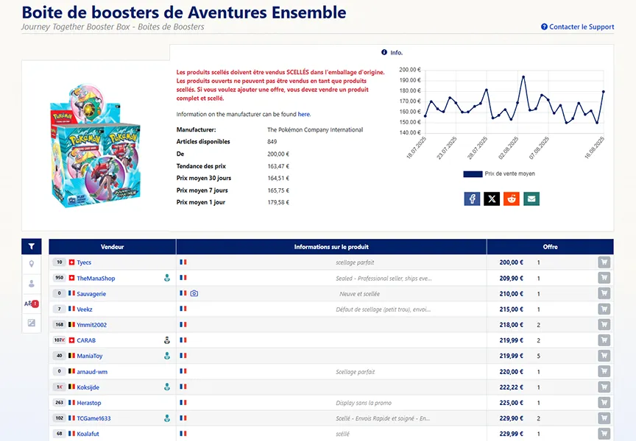Image resolution: width=636 pixels, height=441 pixels.
Task: Add arnaud-wm offer to cart
Action: [x=604, y=371]
